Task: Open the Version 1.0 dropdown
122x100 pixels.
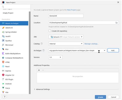Action: pos(55,57)
